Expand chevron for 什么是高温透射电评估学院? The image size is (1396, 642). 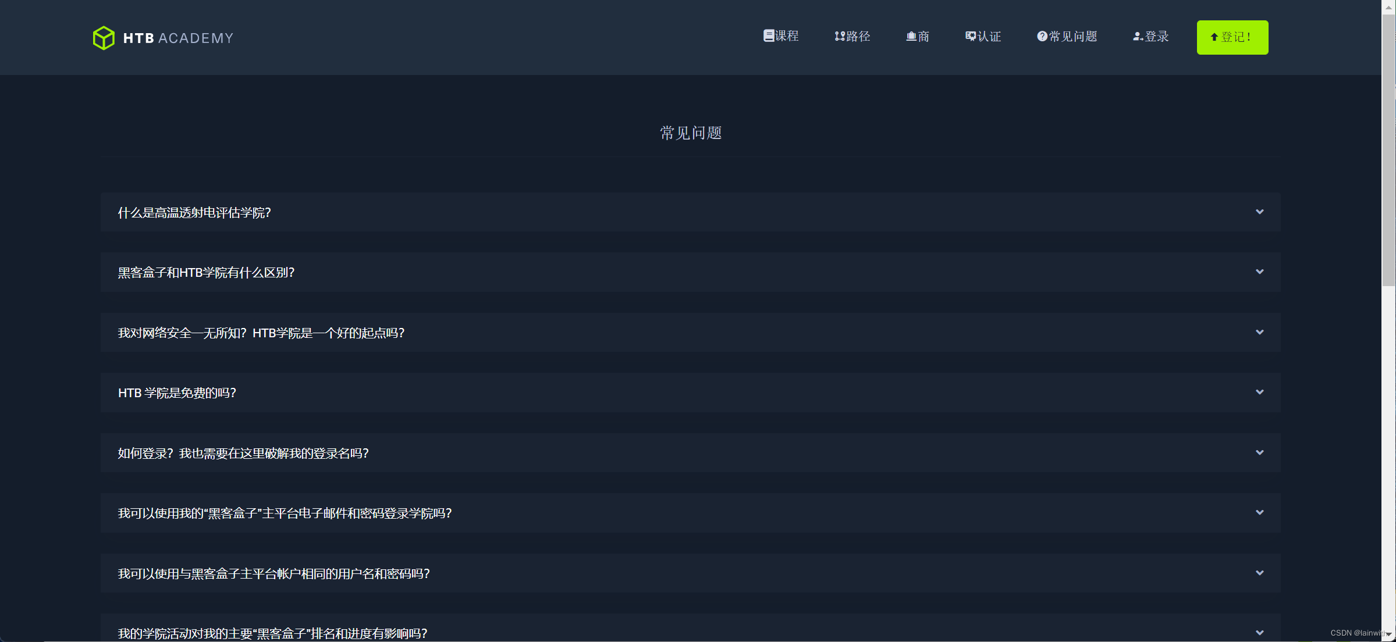click(x=1259, y=212)
